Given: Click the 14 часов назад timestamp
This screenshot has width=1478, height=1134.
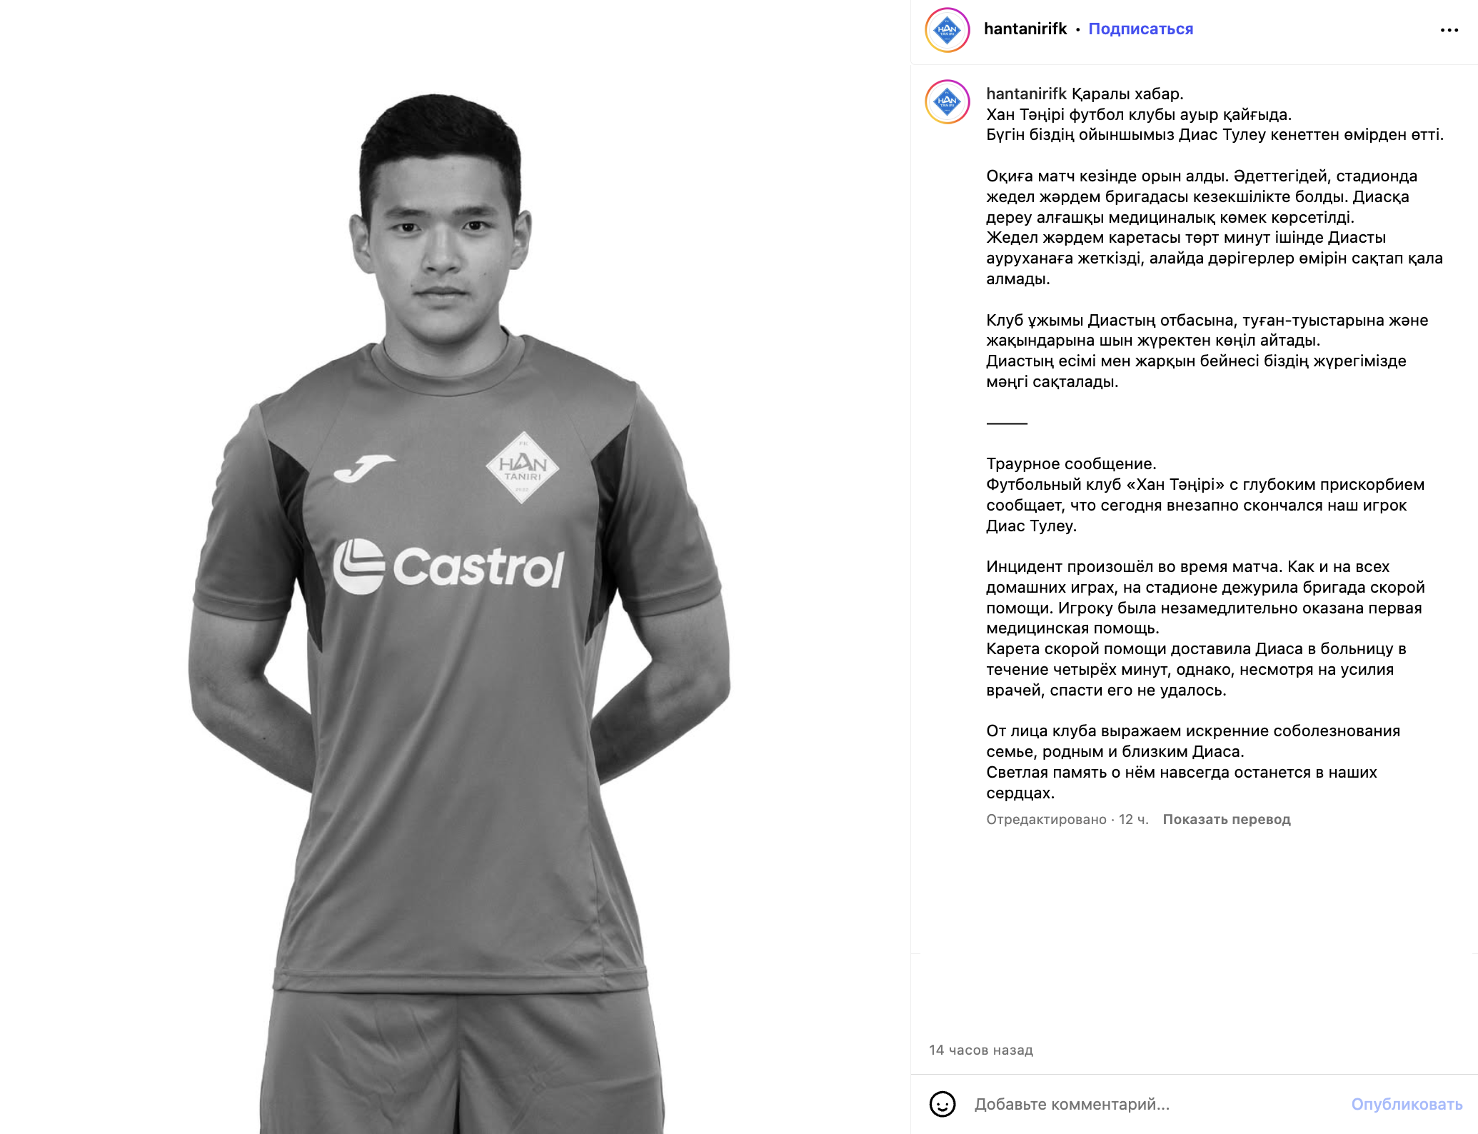Looking at the screenshot, I should [980, 1050].
